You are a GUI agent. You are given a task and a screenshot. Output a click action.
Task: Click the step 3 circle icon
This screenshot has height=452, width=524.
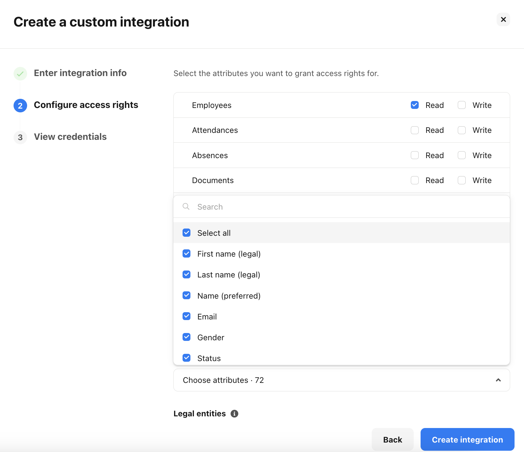pyautogui.click(x=20, y=137)
